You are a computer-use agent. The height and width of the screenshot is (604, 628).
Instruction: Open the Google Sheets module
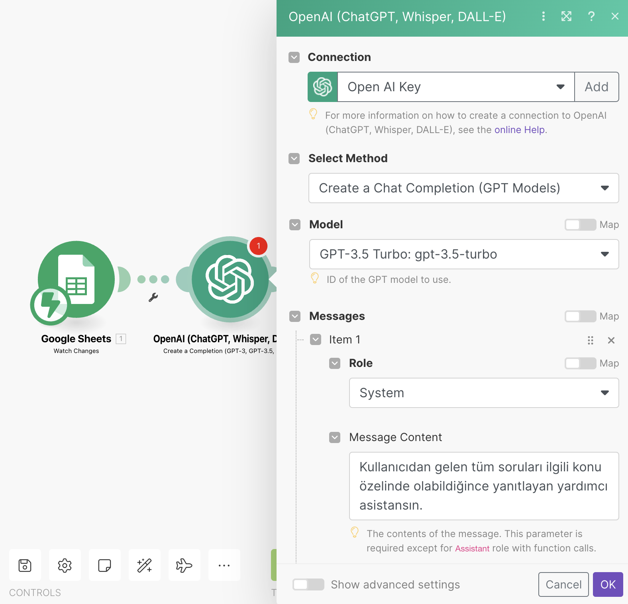(x=77, y=279)
